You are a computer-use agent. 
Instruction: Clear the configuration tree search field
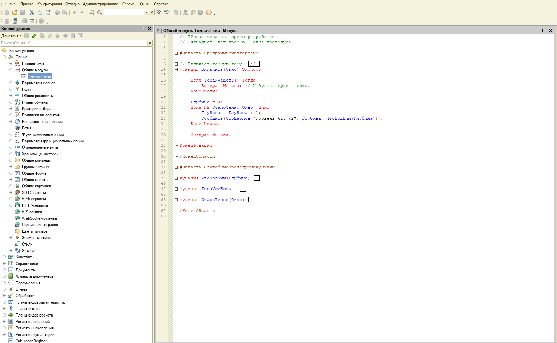[150, 43]
